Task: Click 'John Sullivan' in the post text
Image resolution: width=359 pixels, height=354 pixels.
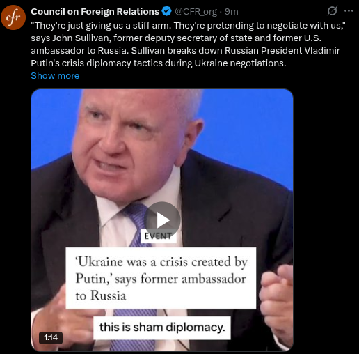Action: tap(81, 38)
